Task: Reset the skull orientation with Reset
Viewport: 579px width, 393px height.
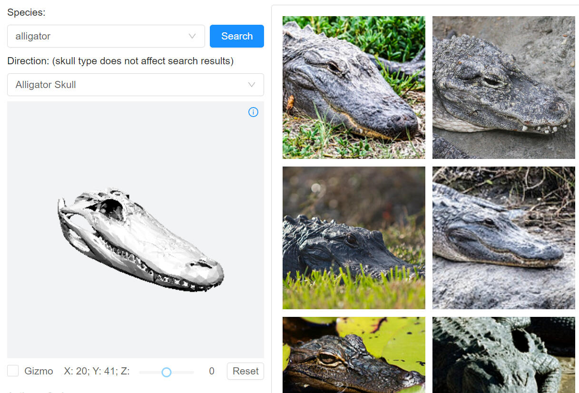Action: click(245, 371)
